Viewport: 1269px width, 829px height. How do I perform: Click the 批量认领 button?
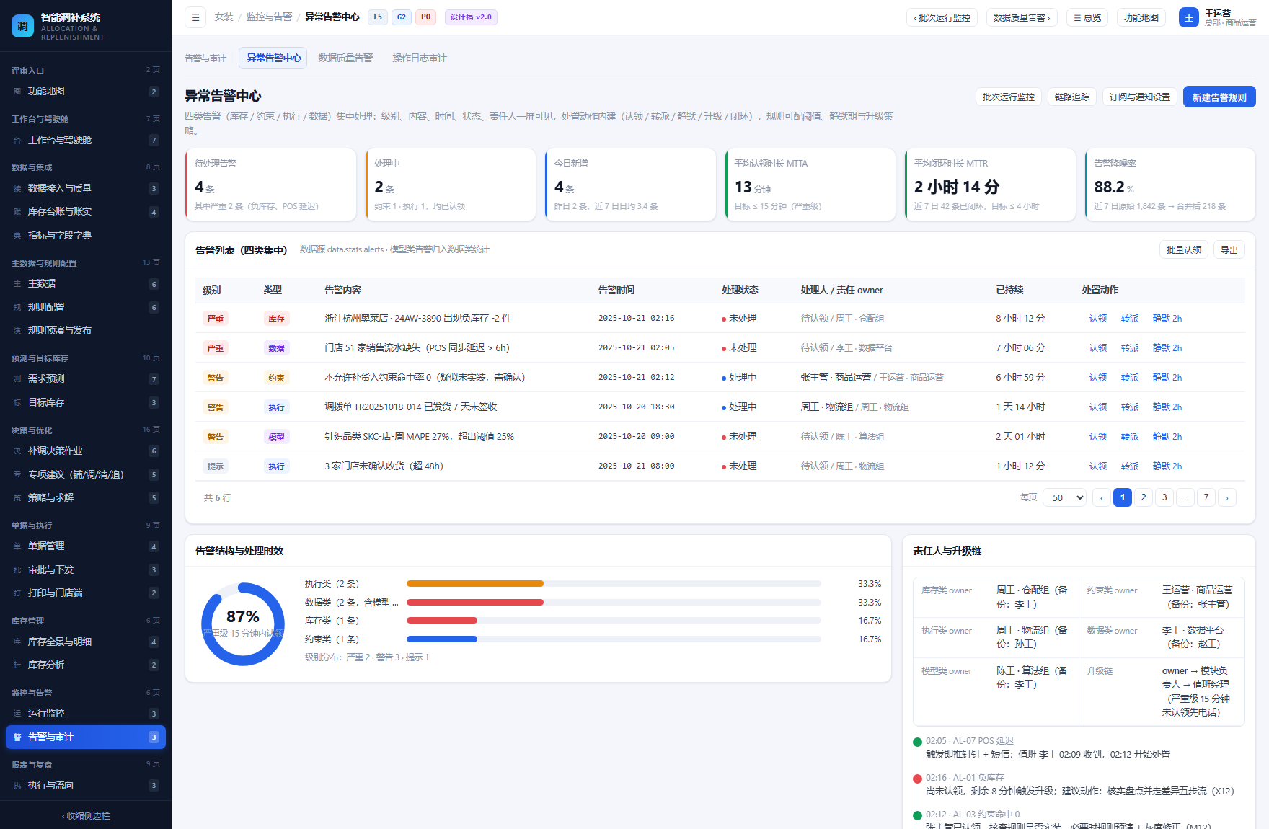point(1184,250)
